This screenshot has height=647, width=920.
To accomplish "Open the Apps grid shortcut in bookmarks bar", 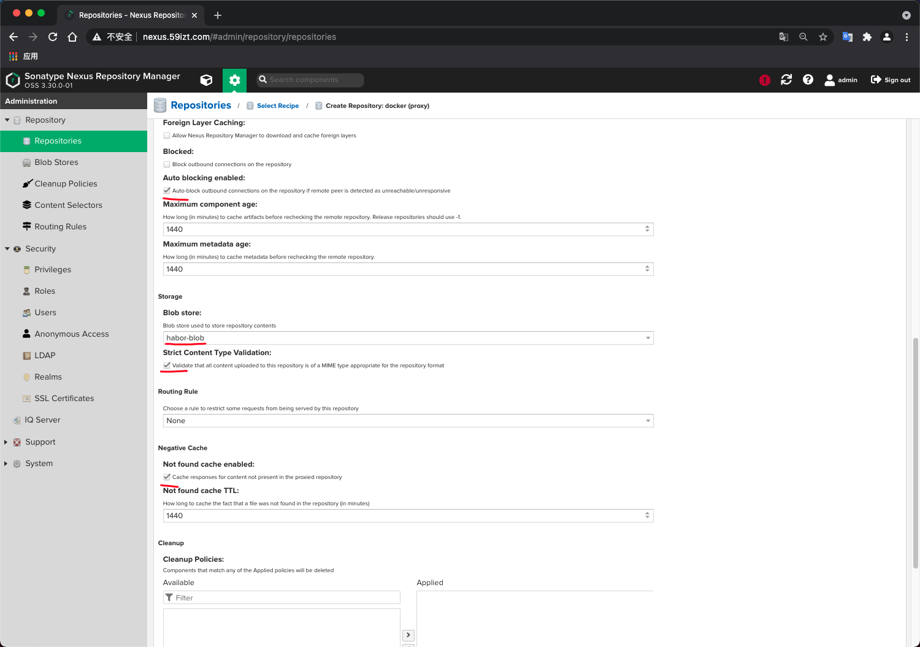I will [13, 56].
